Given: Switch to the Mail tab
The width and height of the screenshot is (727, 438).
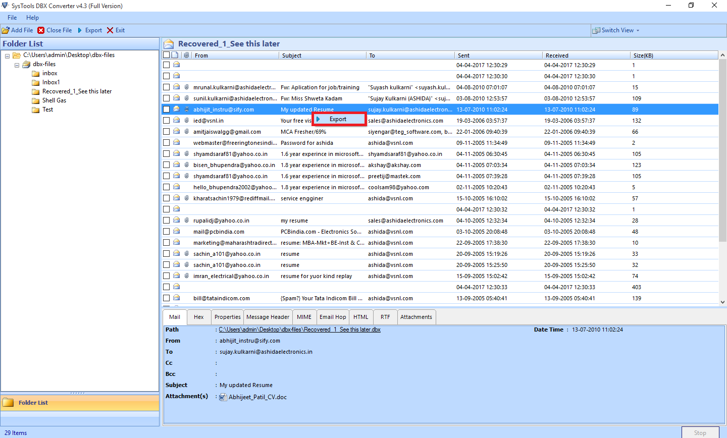Looking at the screenshot, I should [x=175, y=317].
